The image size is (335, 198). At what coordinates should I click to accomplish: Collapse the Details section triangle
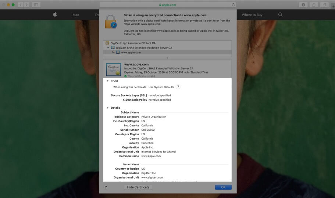107,108
